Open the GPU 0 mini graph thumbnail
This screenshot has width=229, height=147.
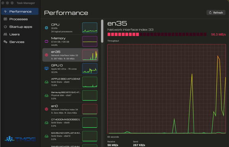[x=90, y=69]
